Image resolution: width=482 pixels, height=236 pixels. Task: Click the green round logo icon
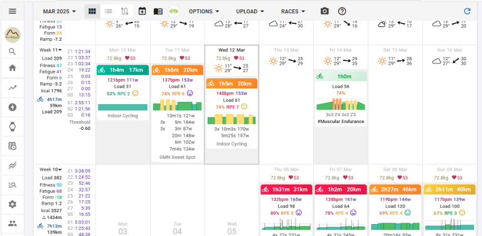(x=174, y=11)
